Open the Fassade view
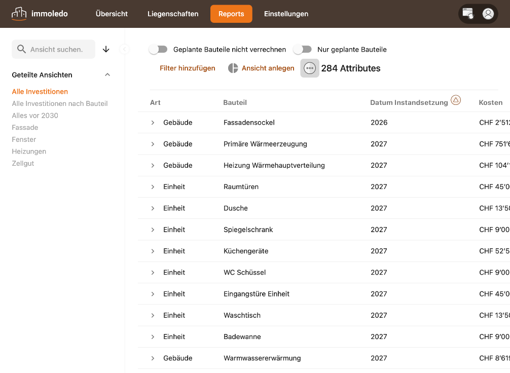This screenshot has height=373, width=510. click(25, 128)
